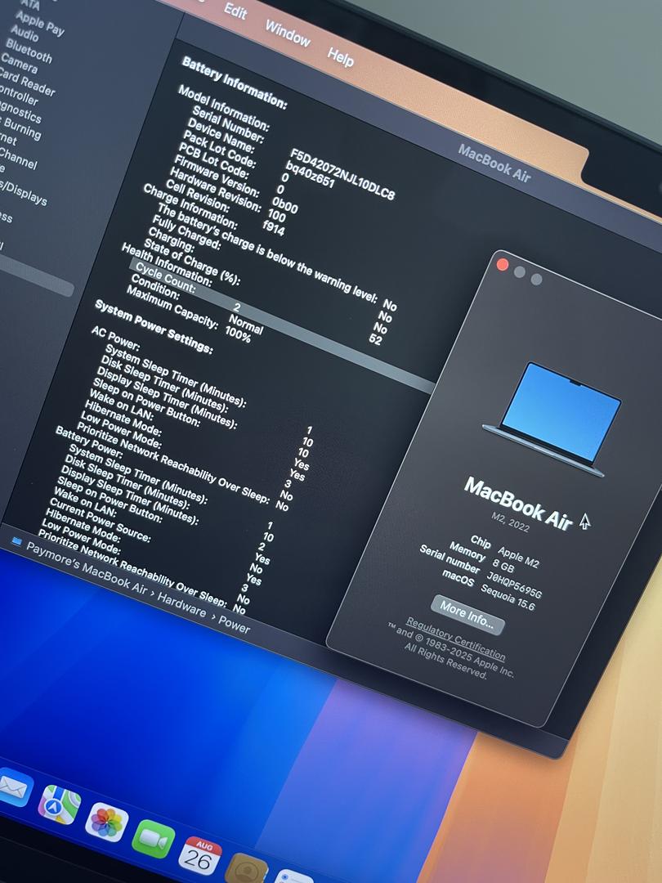Open the Window menu
Viewport: 662px width, 883px height.
pos(288,34)
